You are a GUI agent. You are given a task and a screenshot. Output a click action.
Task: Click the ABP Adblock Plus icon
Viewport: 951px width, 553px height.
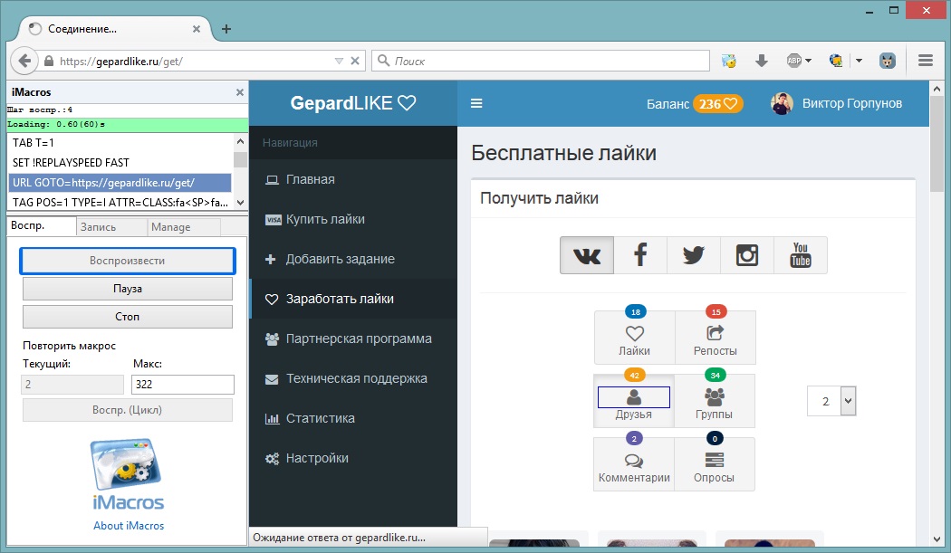794,61
